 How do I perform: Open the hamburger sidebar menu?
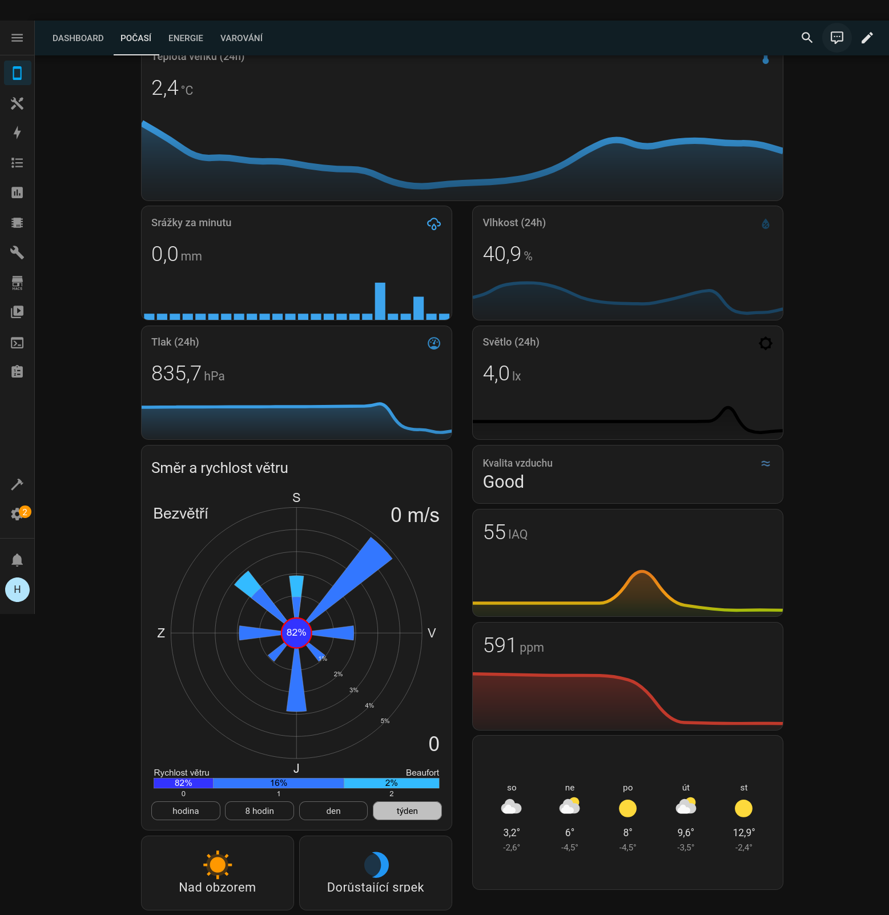pyautogui.click(x=17, y=38)
